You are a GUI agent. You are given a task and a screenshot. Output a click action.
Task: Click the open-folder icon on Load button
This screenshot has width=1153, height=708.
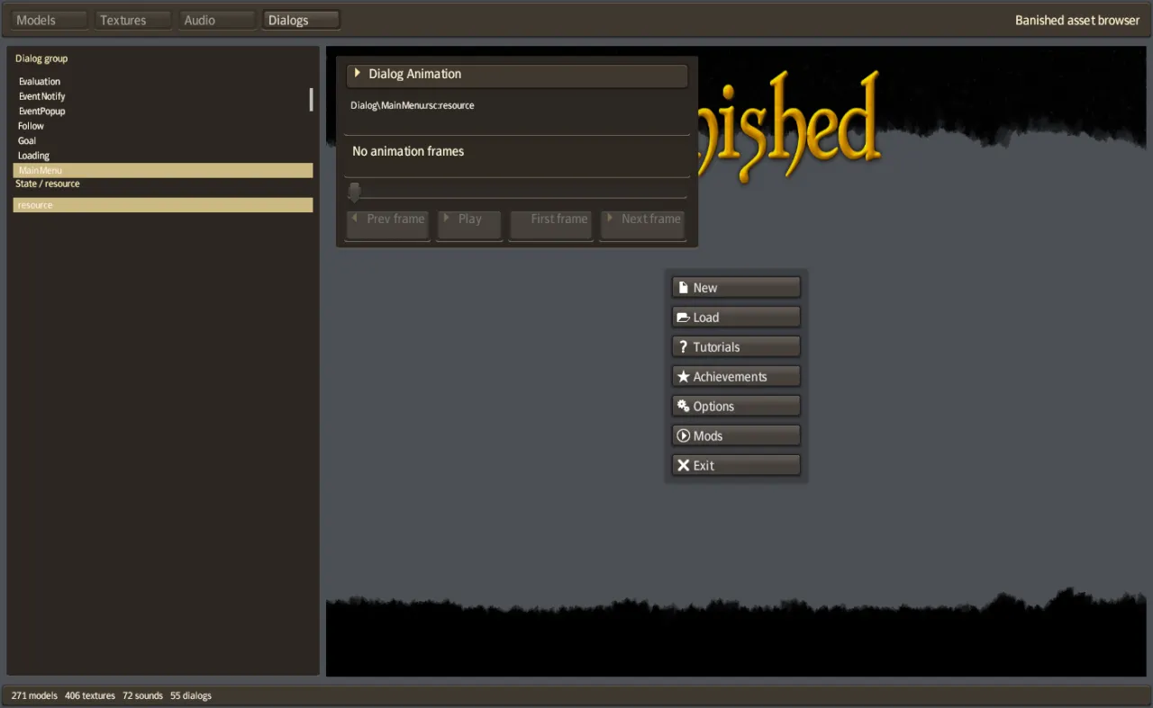[684, 318]
